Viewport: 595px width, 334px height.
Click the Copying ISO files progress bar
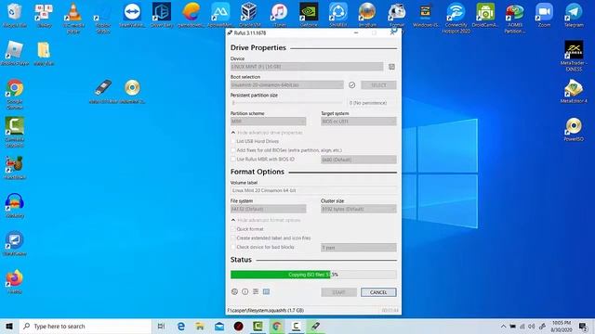313,275
